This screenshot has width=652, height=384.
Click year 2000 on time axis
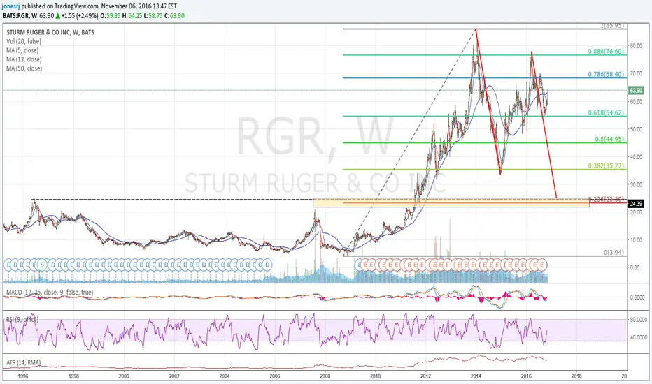[x=124, y=376]
